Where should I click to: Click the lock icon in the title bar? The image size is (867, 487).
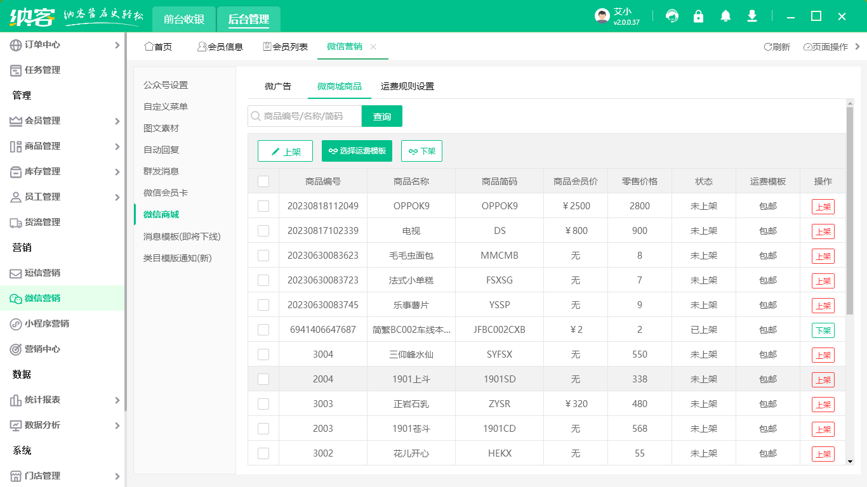[698, 16]
